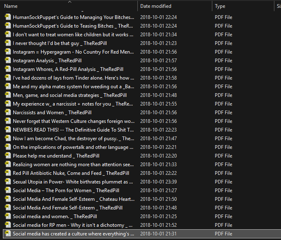
Task: Click date 2018-10-01 21:23 cell
Action: [x=159, y=43]
